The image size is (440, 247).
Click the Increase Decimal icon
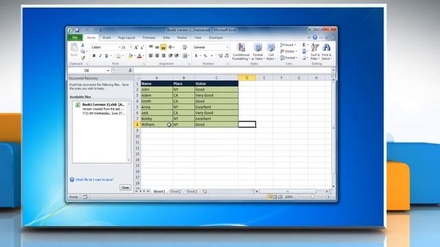[x=220, y=56]
